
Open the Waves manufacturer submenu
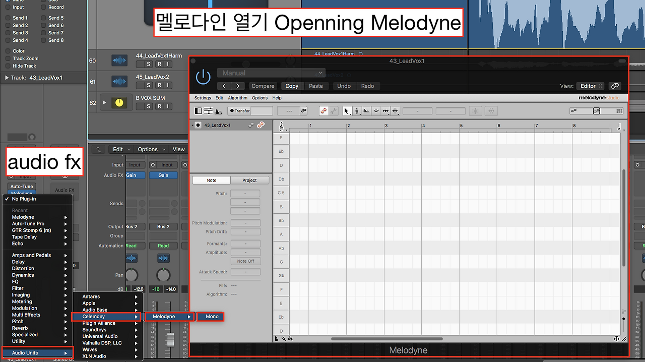pos(109,349)
